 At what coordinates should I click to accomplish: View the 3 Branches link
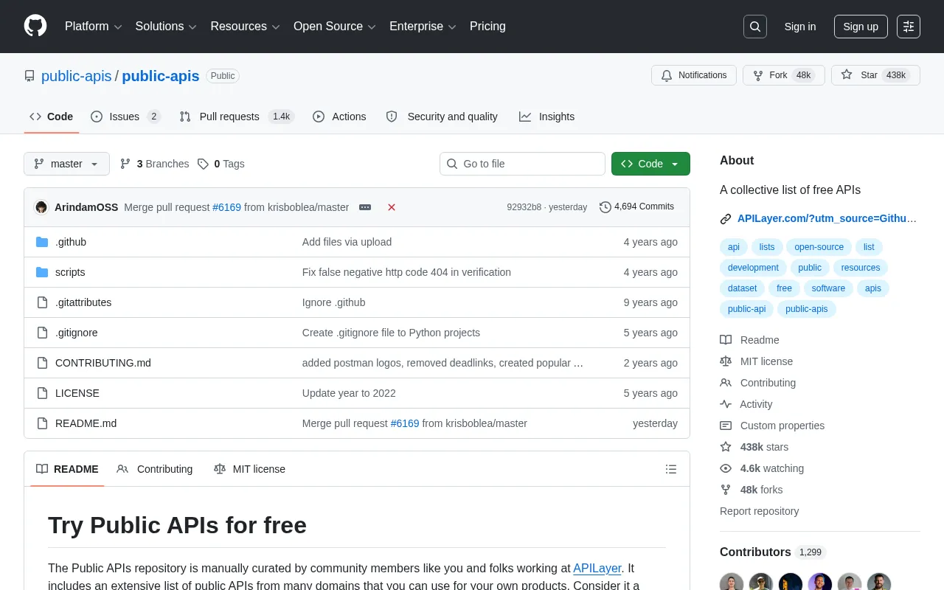(x=154, y=164)
